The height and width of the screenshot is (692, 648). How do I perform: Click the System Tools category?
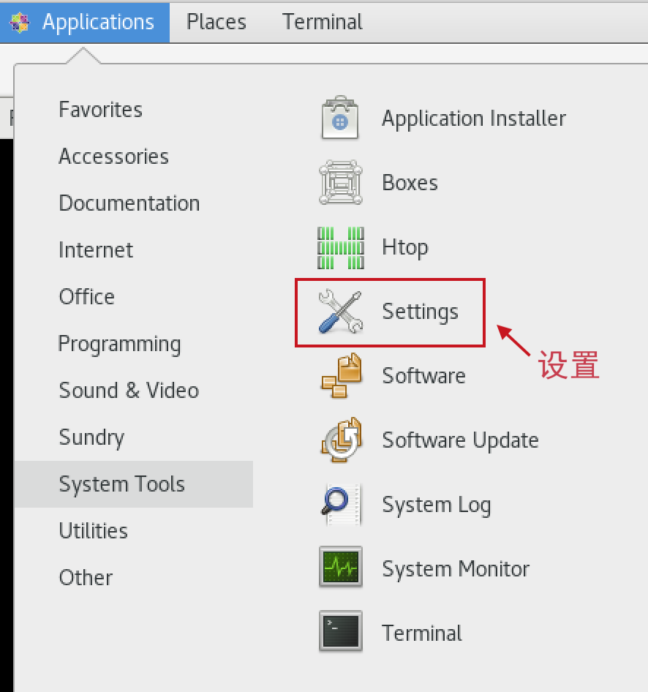[x=122, y=484]
